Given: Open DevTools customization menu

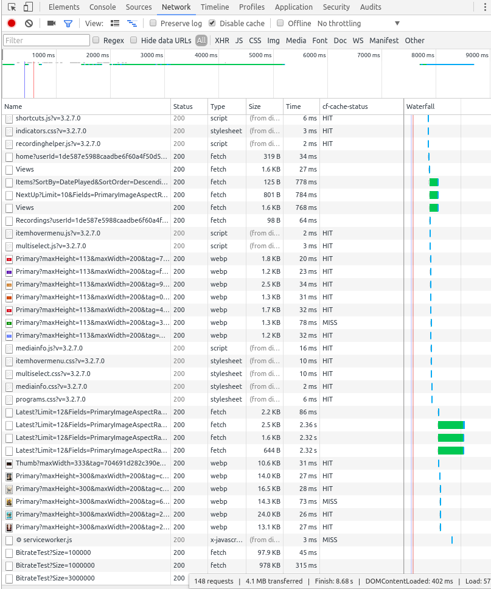Looking at the screenshot, I should [484, 7].
